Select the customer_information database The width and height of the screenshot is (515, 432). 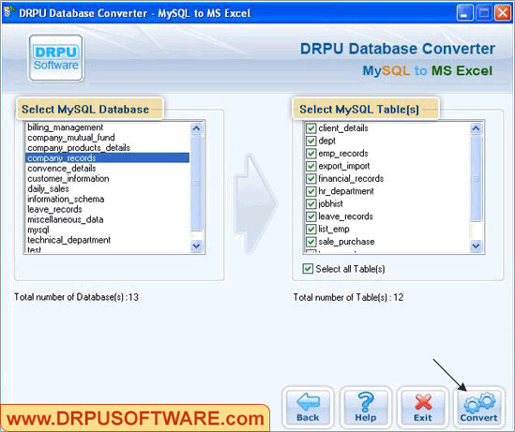(x=107, y=178)
